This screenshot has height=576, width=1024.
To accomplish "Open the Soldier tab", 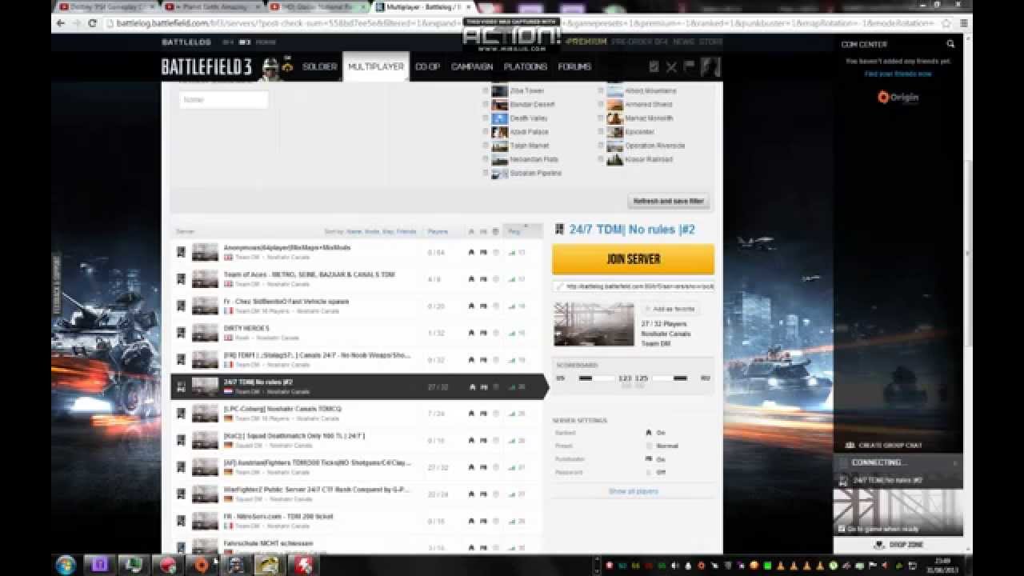I will coord(319,66).
